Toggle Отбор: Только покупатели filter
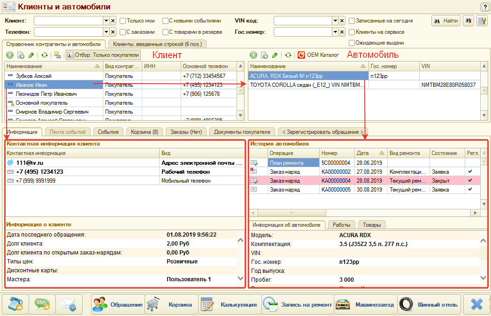The image size is (491, 316). [103, 55]
